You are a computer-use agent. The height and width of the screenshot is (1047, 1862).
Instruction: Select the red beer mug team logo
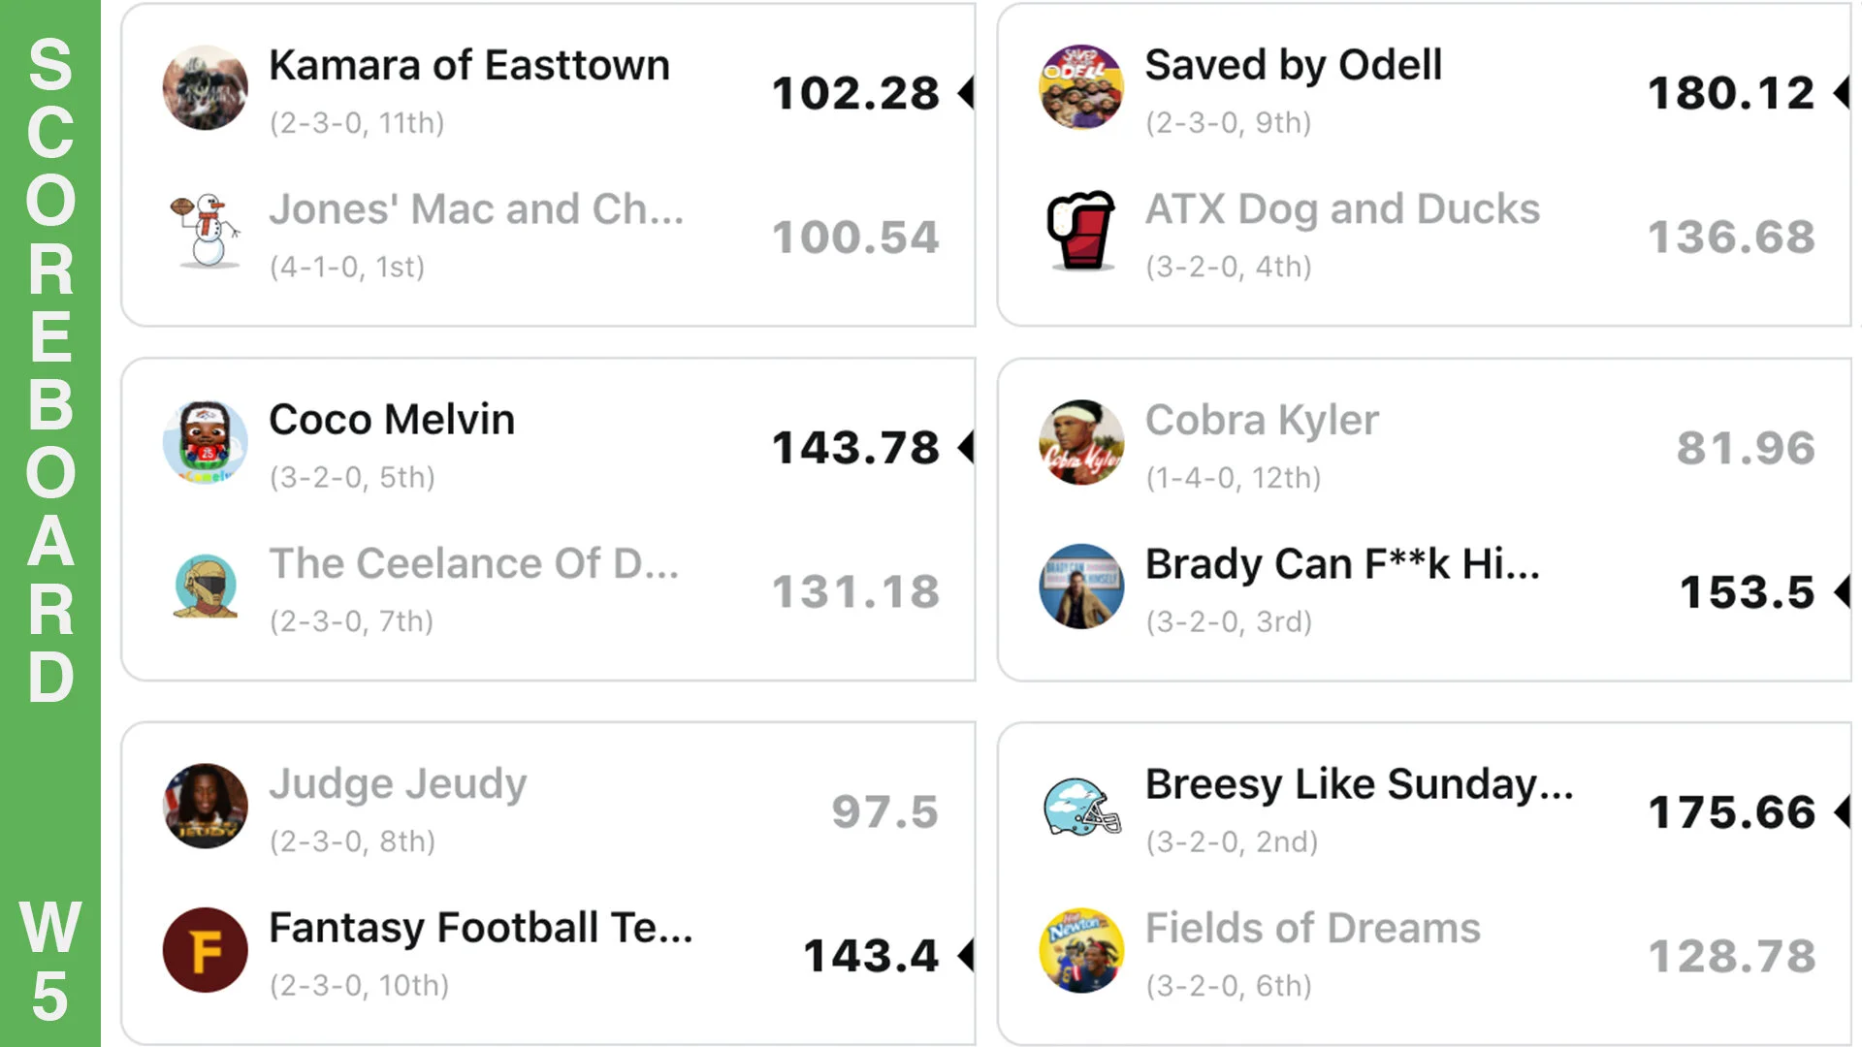point(1081,231)
